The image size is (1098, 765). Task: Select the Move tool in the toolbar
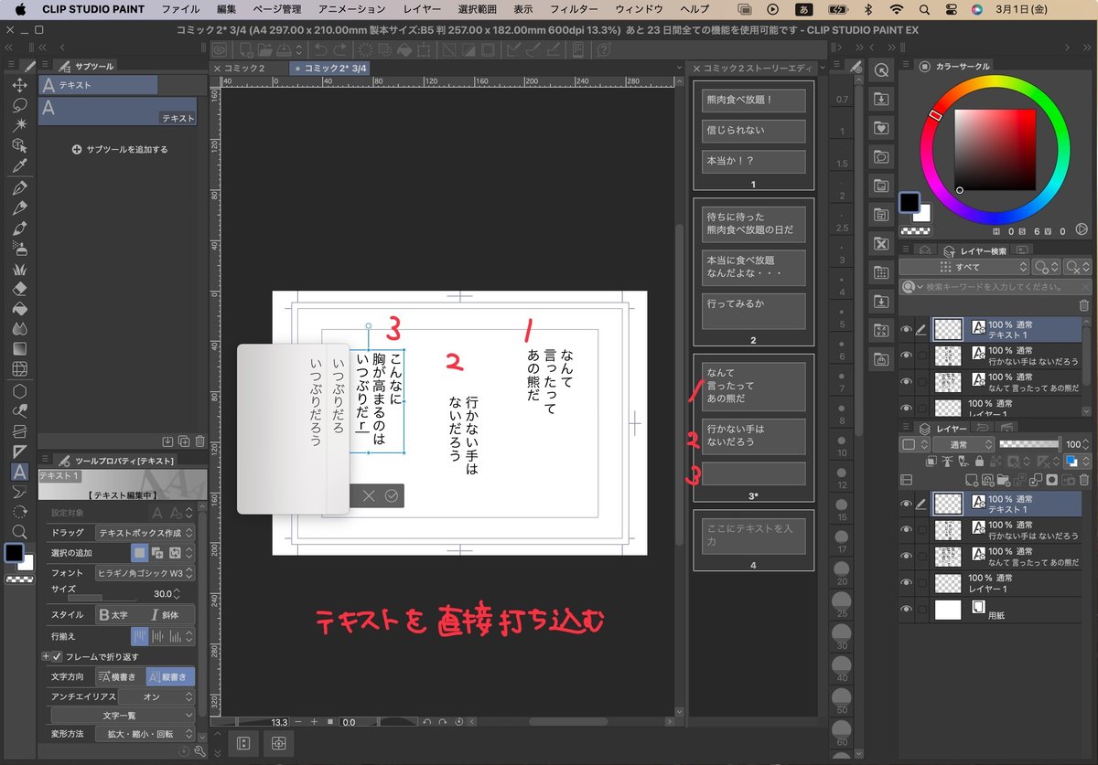pyautogui.click(x=20, y=84)
